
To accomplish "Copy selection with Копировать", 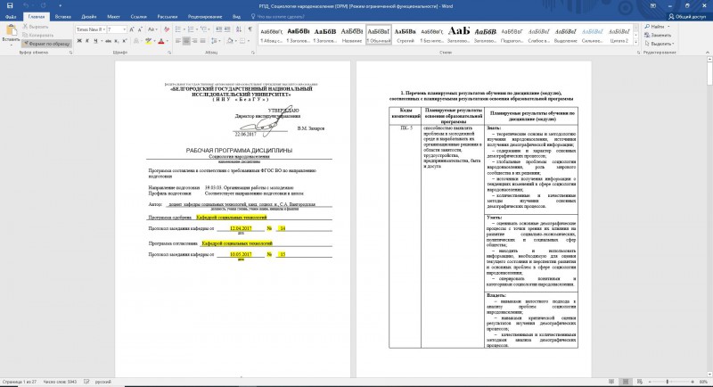I will [37, 35].
